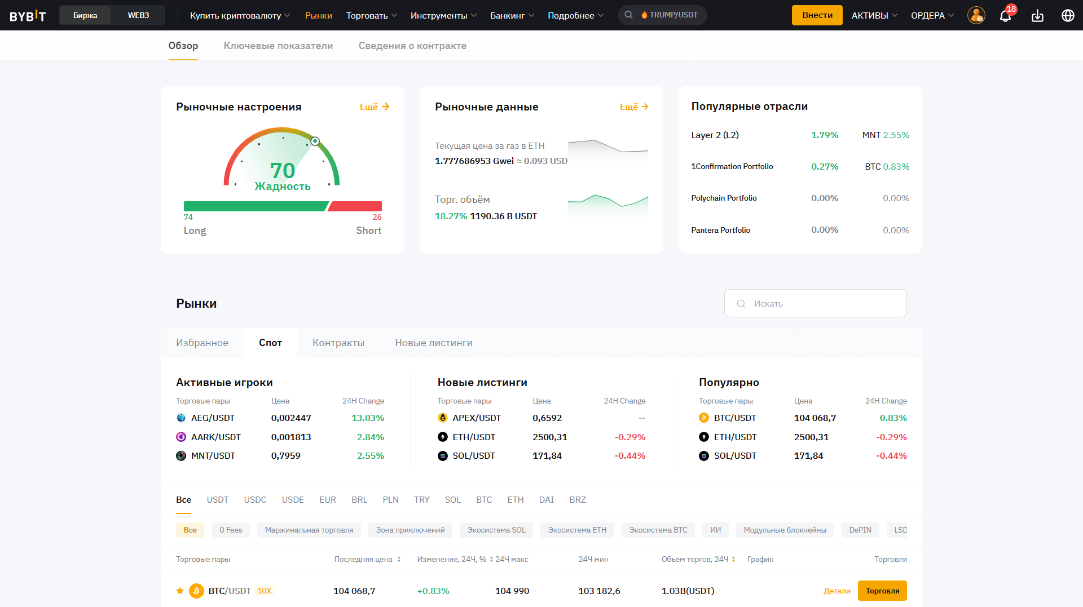Switch to the WEB3 mode toggle
Image resolution: width=1083 pixels, height=607 pixels.
tap(138, 15)
